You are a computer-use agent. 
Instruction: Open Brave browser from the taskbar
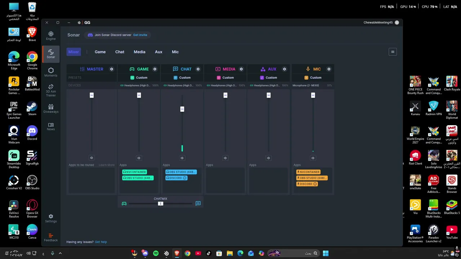[177, 253]
